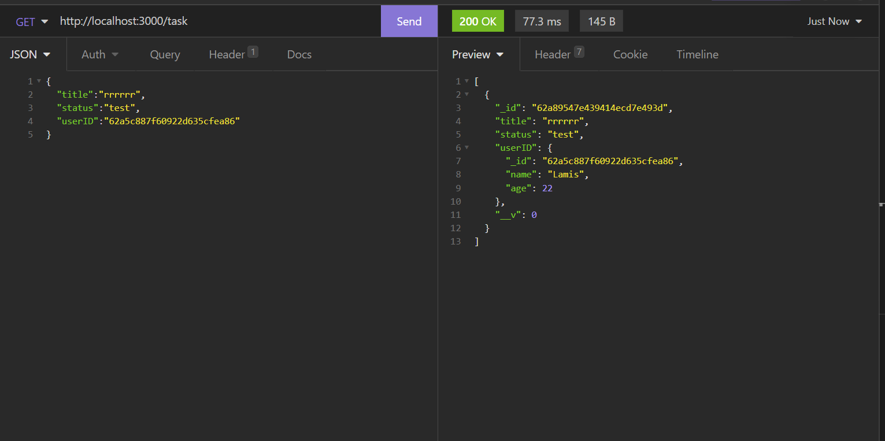Viewport: 885px width, 441px height.
Task: Switch to the Query tab
Action: (165, 54)
